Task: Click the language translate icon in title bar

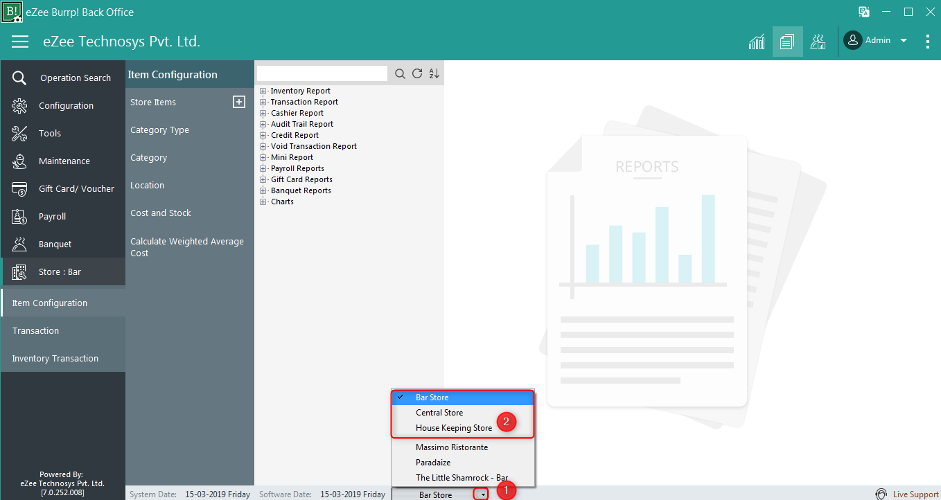Action: 864,12
